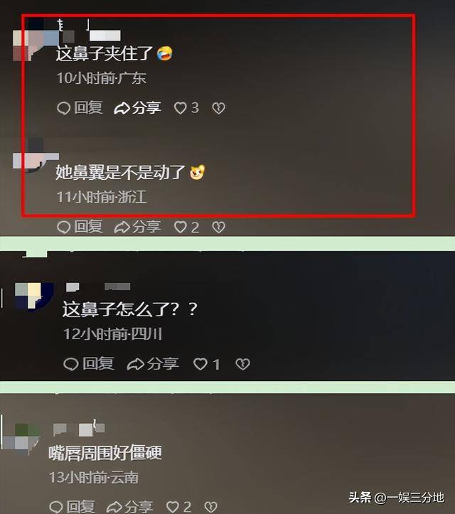Open username of the Sichuan commenter
This screenshot has height=514, width=455.
(x=98, y=287)
